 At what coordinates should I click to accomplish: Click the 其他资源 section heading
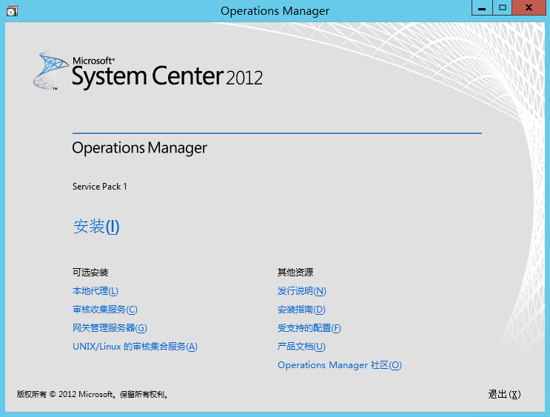coord(295,272)
